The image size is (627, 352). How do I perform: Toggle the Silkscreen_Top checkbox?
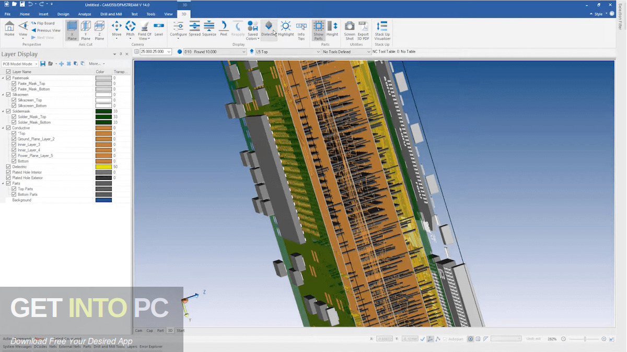coord(14,100)
